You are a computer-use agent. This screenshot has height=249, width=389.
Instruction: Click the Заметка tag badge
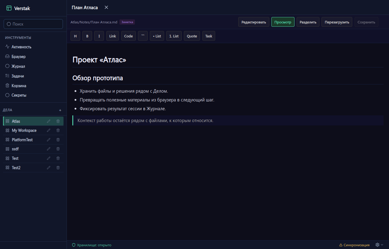click(127, 22)
